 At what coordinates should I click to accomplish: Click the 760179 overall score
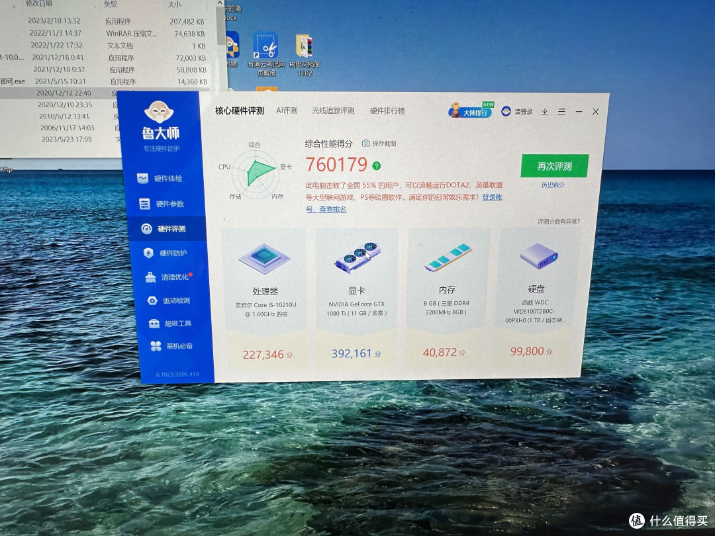[336, 165]
